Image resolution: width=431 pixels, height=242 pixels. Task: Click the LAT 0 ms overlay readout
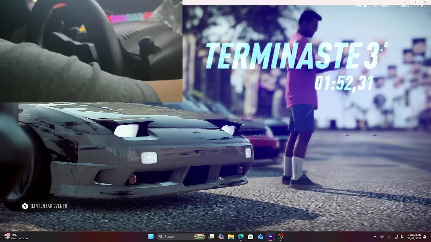[421, 6]
